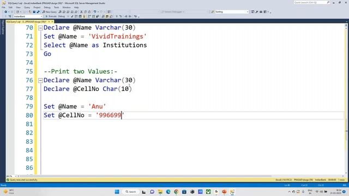Image resolution: width=349 pixels, height=196 pixels.
Task: Click the '996699' string on line 80
Action: point(110,115)
